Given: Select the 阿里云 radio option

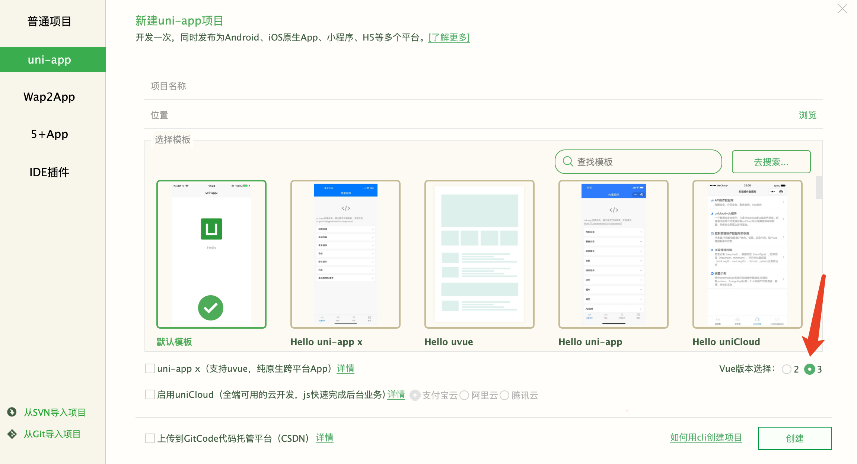Looking at the screenshot, I should tap(464, 395).
